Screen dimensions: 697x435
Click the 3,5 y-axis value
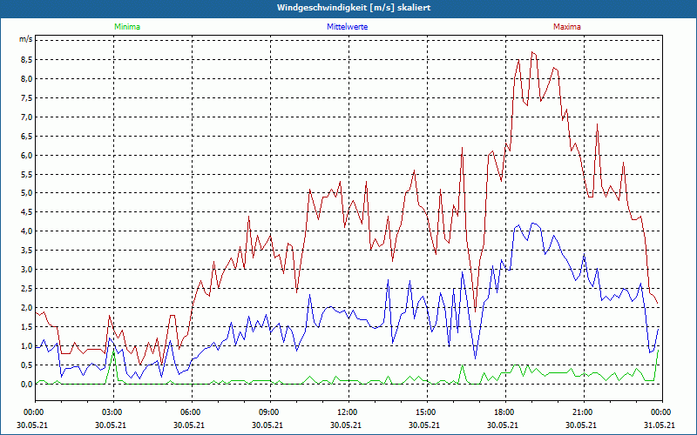[x=26, y=251]
